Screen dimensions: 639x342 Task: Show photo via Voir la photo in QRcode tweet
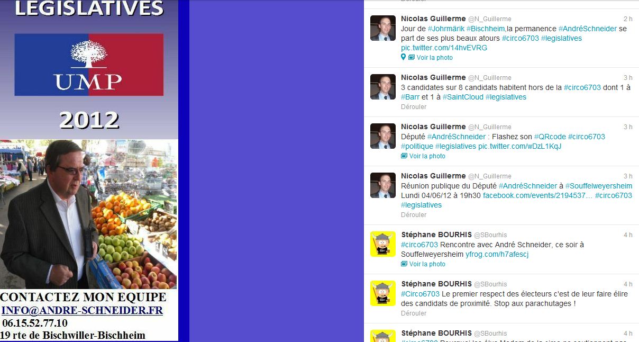coord(427,156)
